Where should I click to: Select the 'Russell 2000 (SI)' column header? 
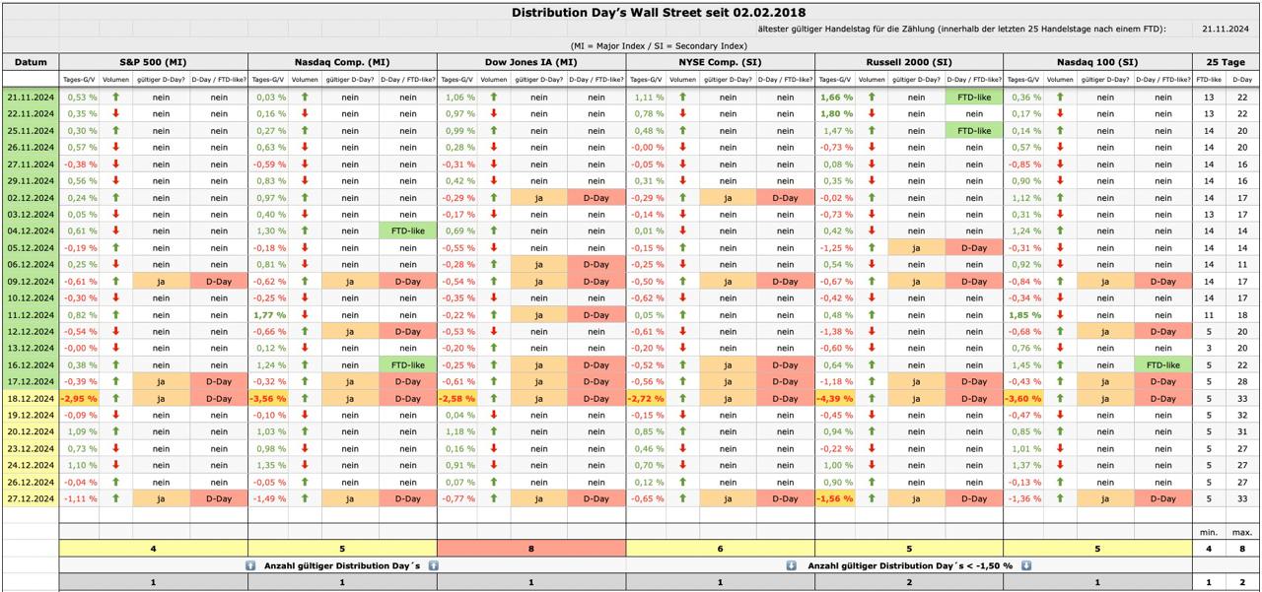point(908,62)
